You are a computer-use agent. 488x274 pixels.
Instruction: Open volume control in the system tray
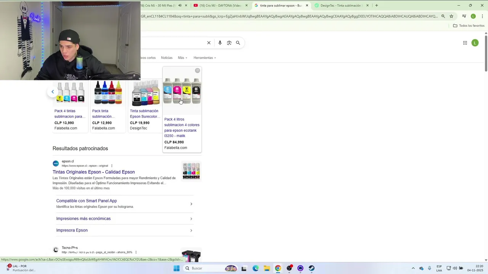point(455,268)
